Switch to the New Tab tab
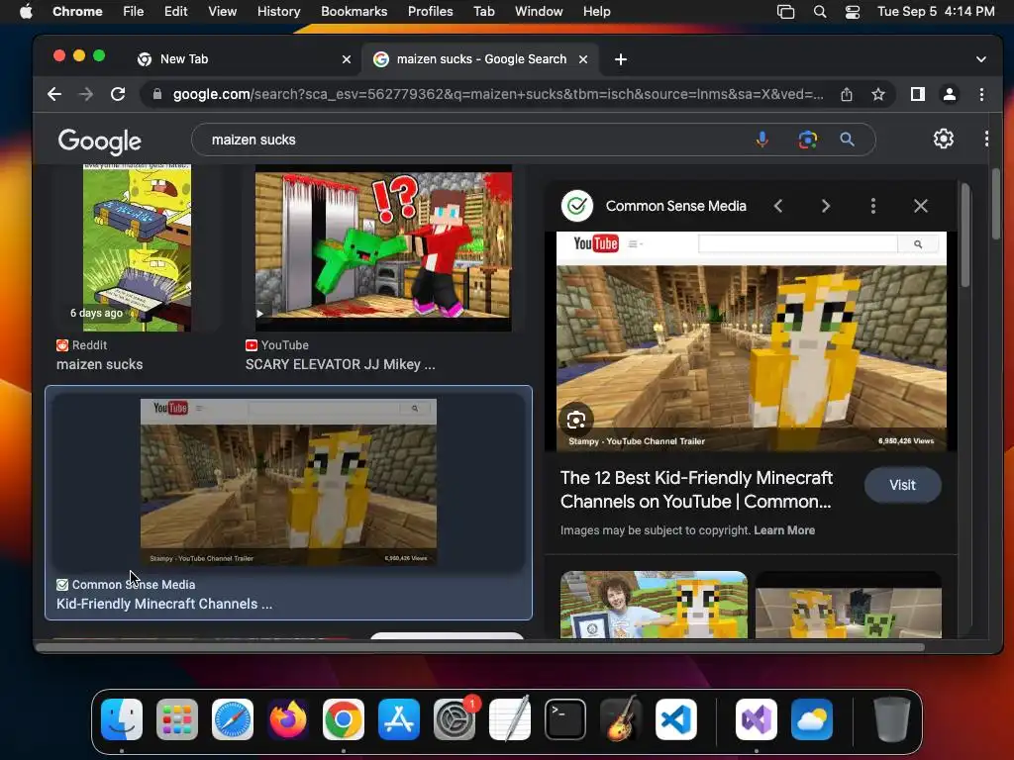1014x760 pixels. 243,59
